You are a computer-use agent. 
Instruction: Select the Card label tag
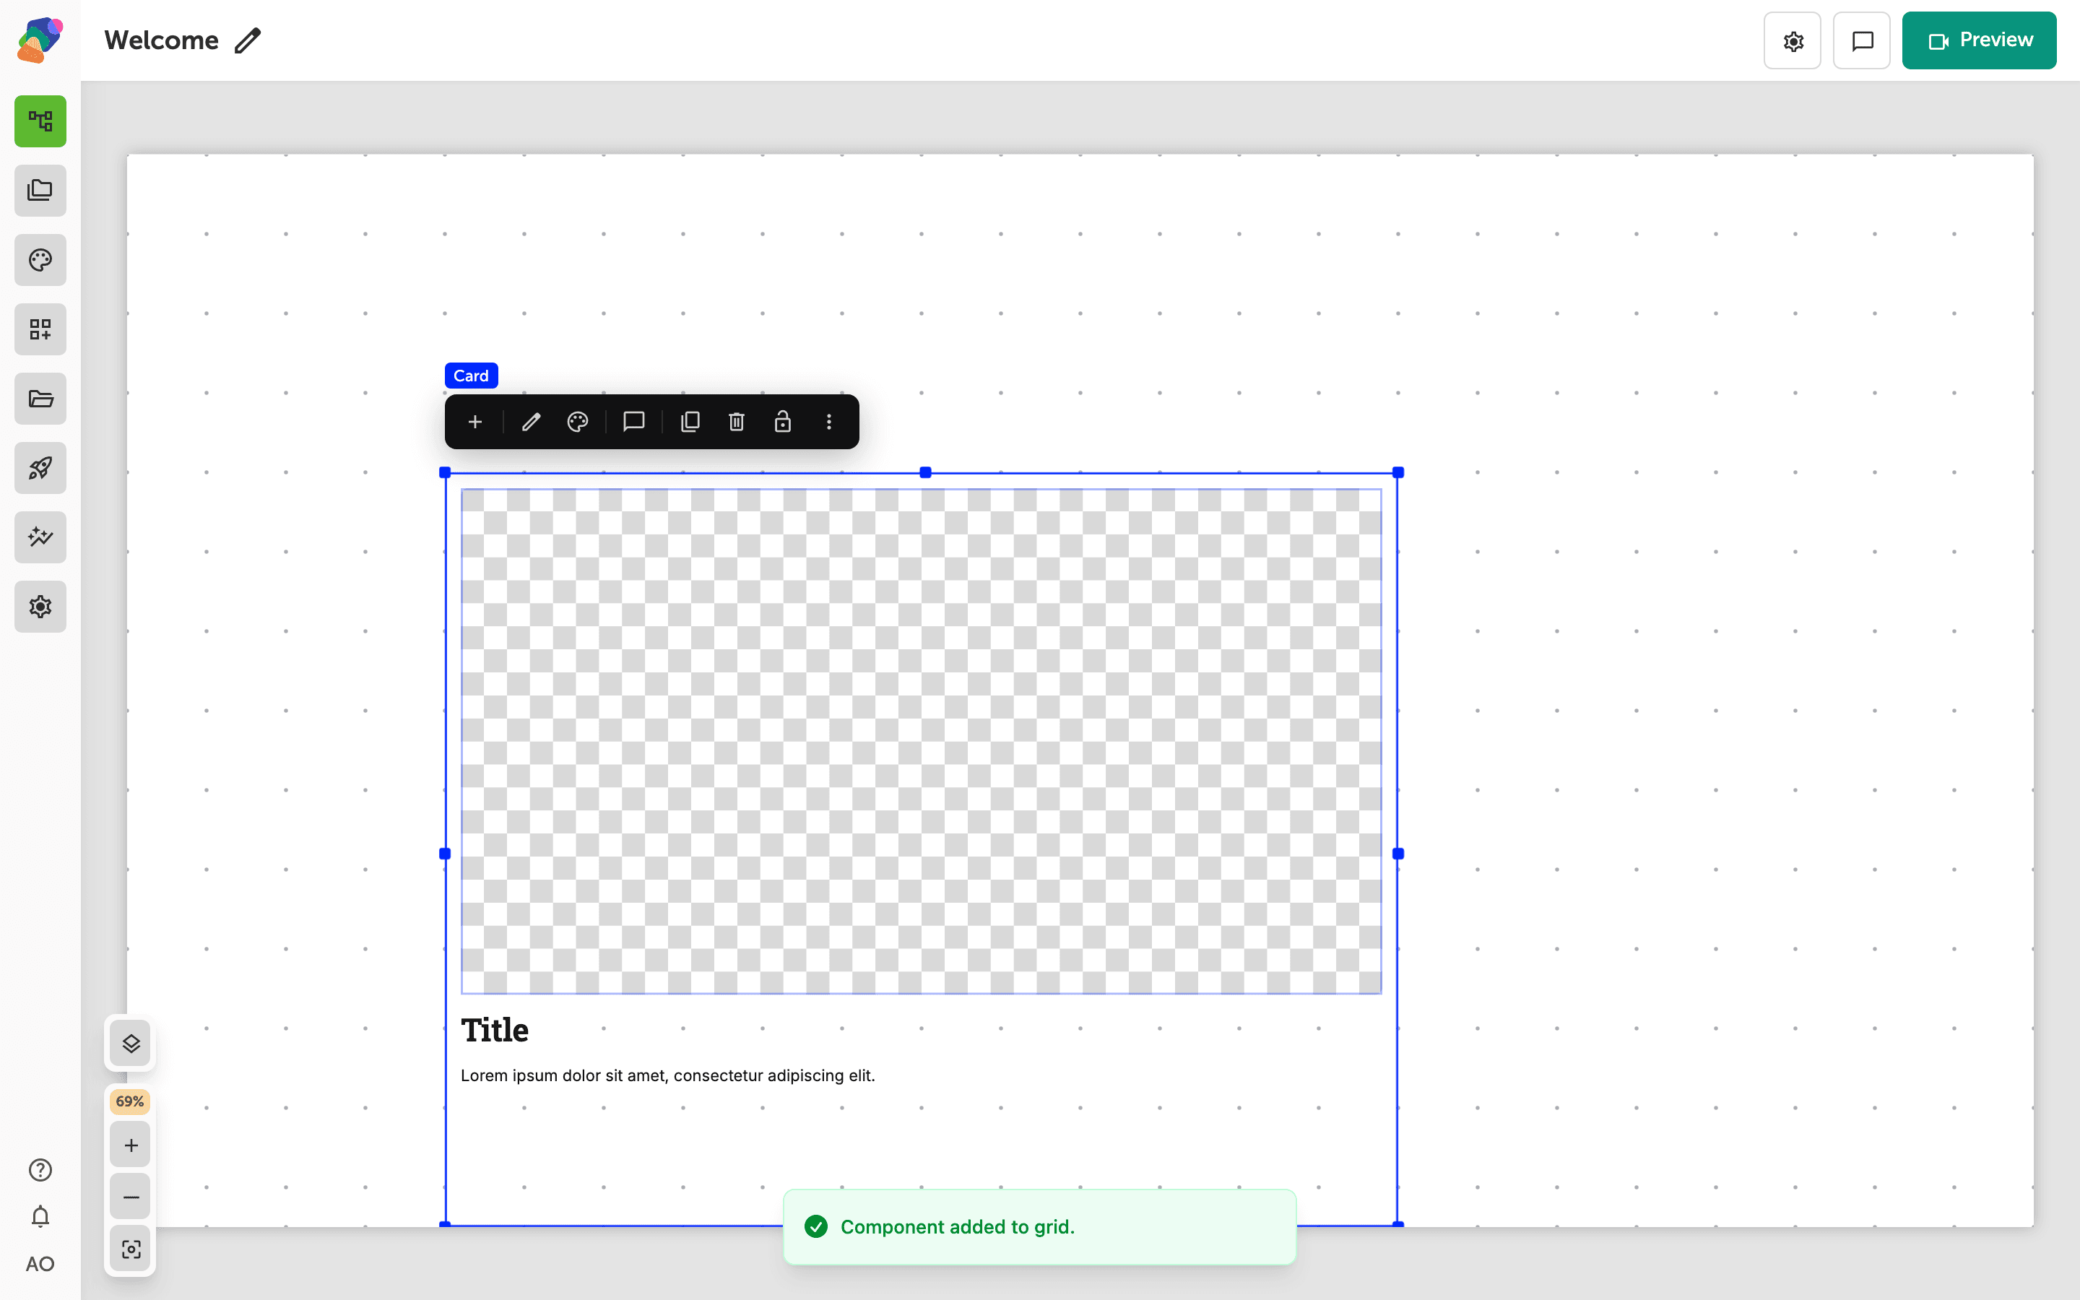pyautogui.click(x=471, y=376)
